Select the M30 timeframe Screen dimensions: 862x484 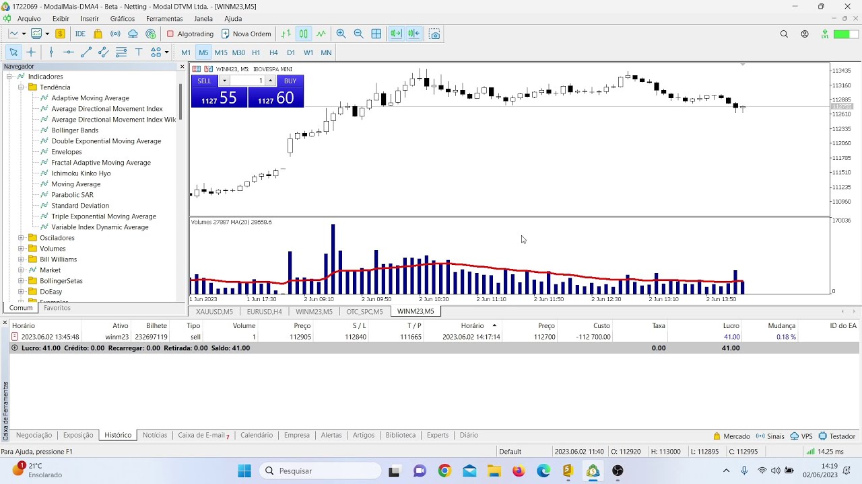pyautogui.click(x=238, y=52)
